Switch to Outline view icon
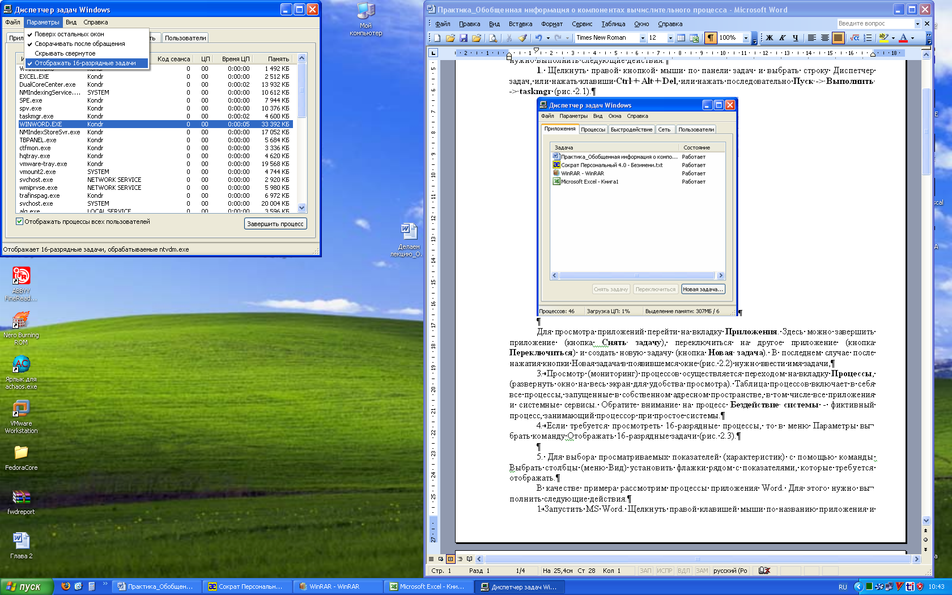The width and height of the screenshot is (952, 595). [460, 559]
